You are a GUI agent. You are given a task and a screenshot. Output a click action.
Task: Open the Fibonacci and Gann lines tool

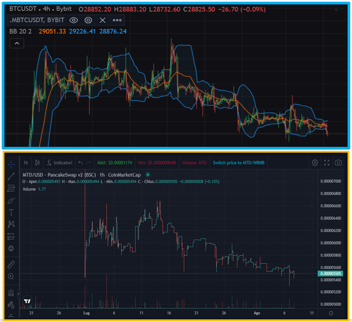pos(11,188)
